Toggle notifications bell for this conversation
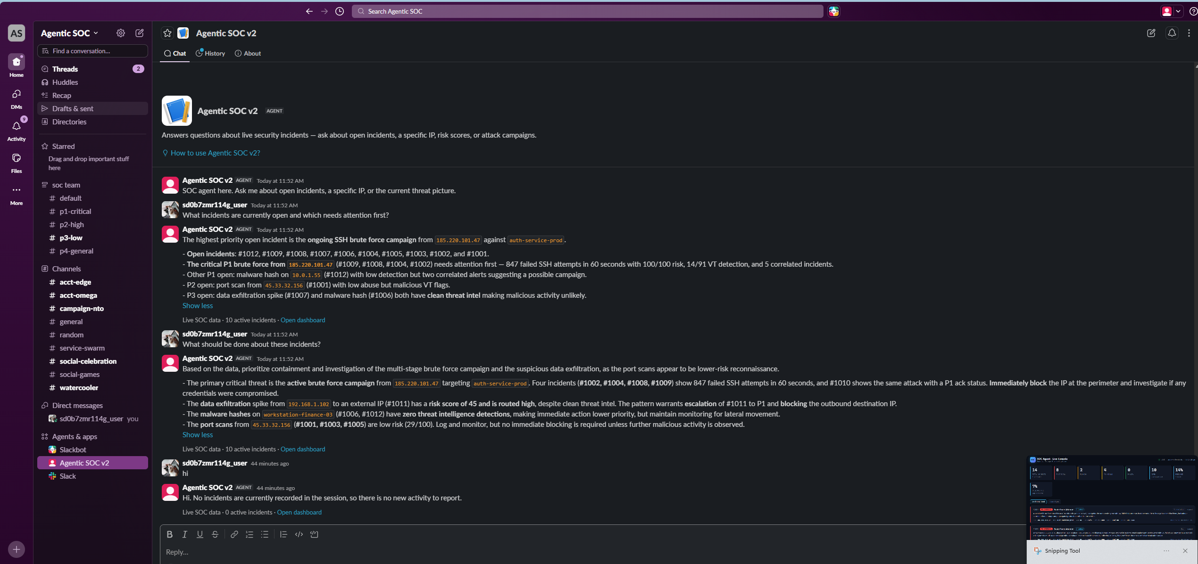The width and height of the screenshot is (1198, 564). pyautogui.click(x=1172, y=33)
